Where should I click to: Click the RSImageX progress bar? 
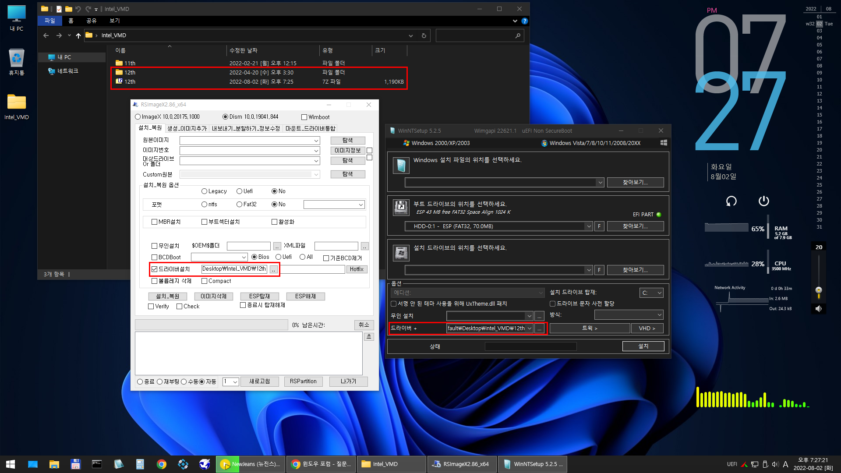tap(212, 325)
